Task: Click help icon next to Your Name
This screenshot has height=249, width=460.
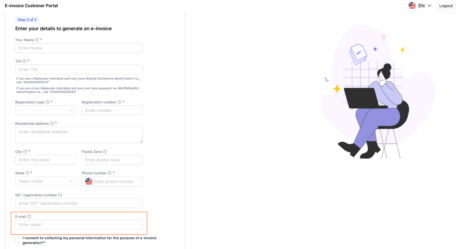Action: pyautogui.click(x=37, y=40)
